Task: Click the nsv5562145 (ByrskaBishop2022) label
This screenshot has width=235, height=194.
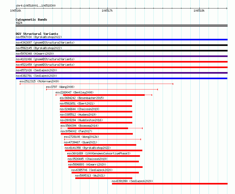Action: 39,48
